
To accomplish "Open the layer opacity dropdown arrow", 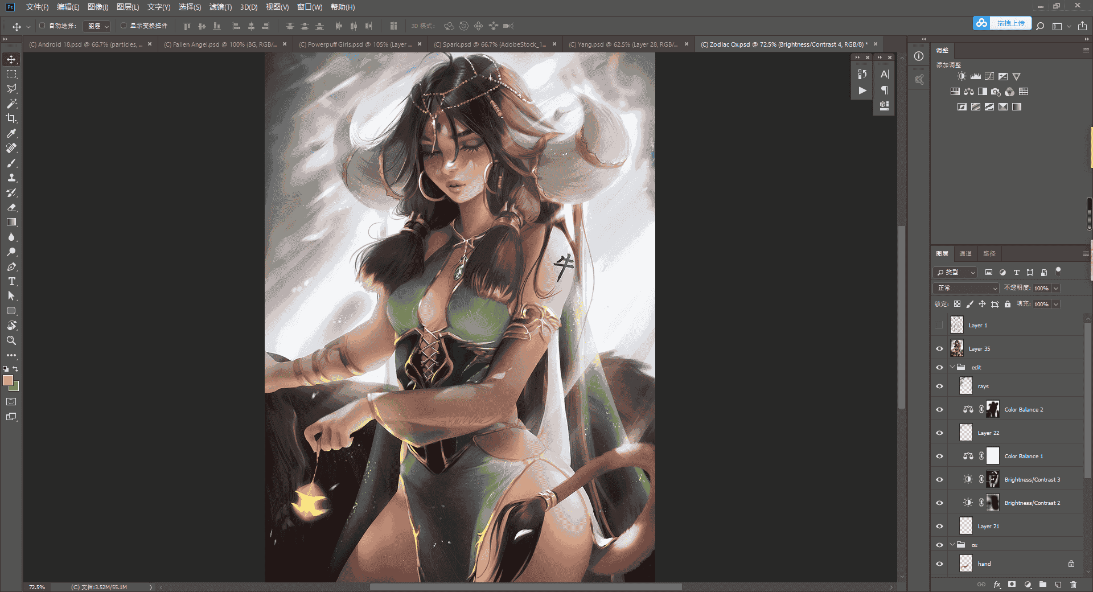I will 1056,288.
